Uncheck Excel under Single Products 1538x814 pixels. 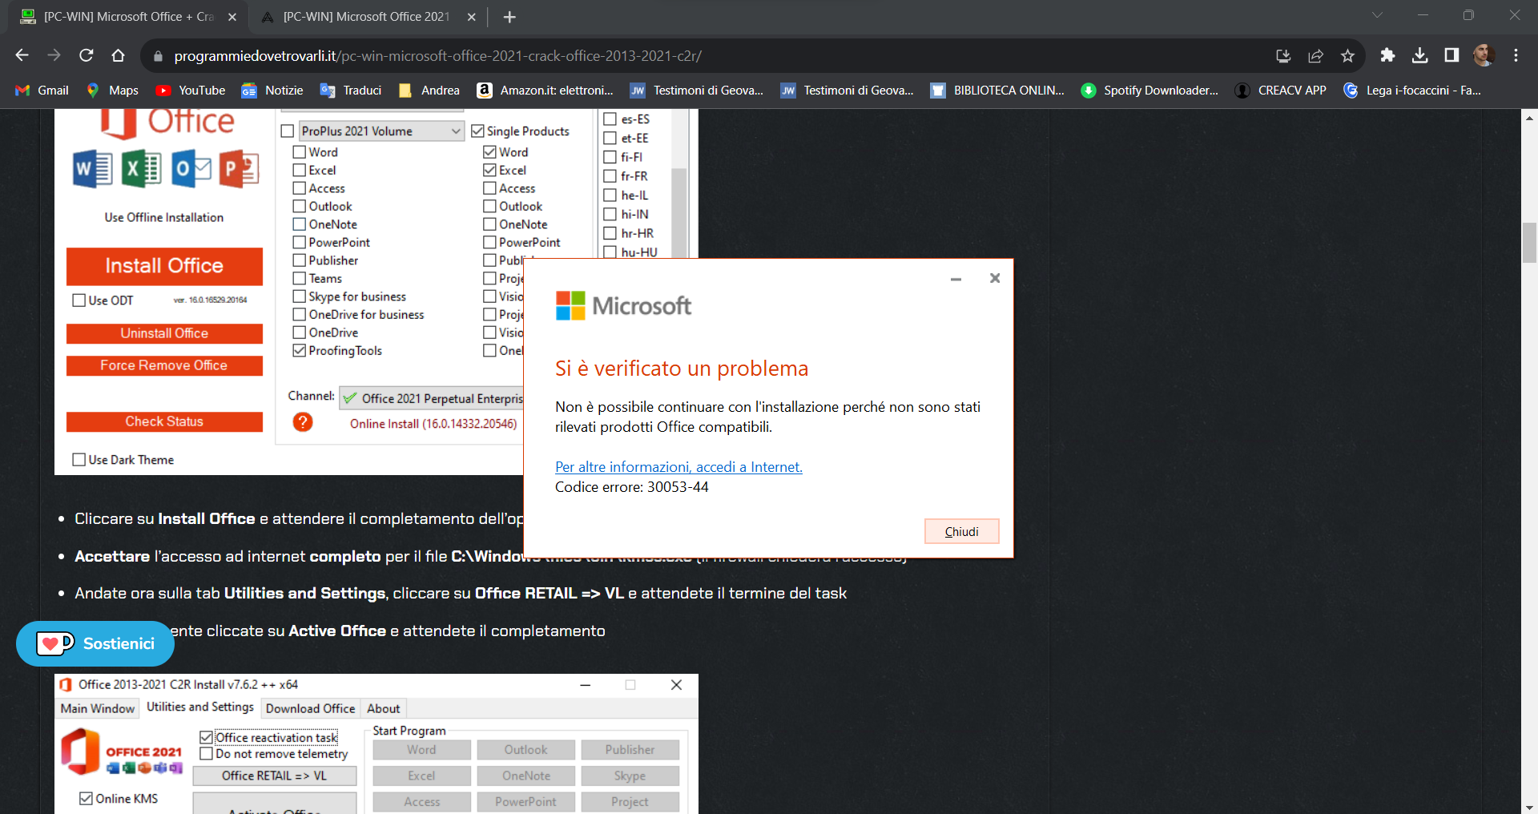point(489,170)
